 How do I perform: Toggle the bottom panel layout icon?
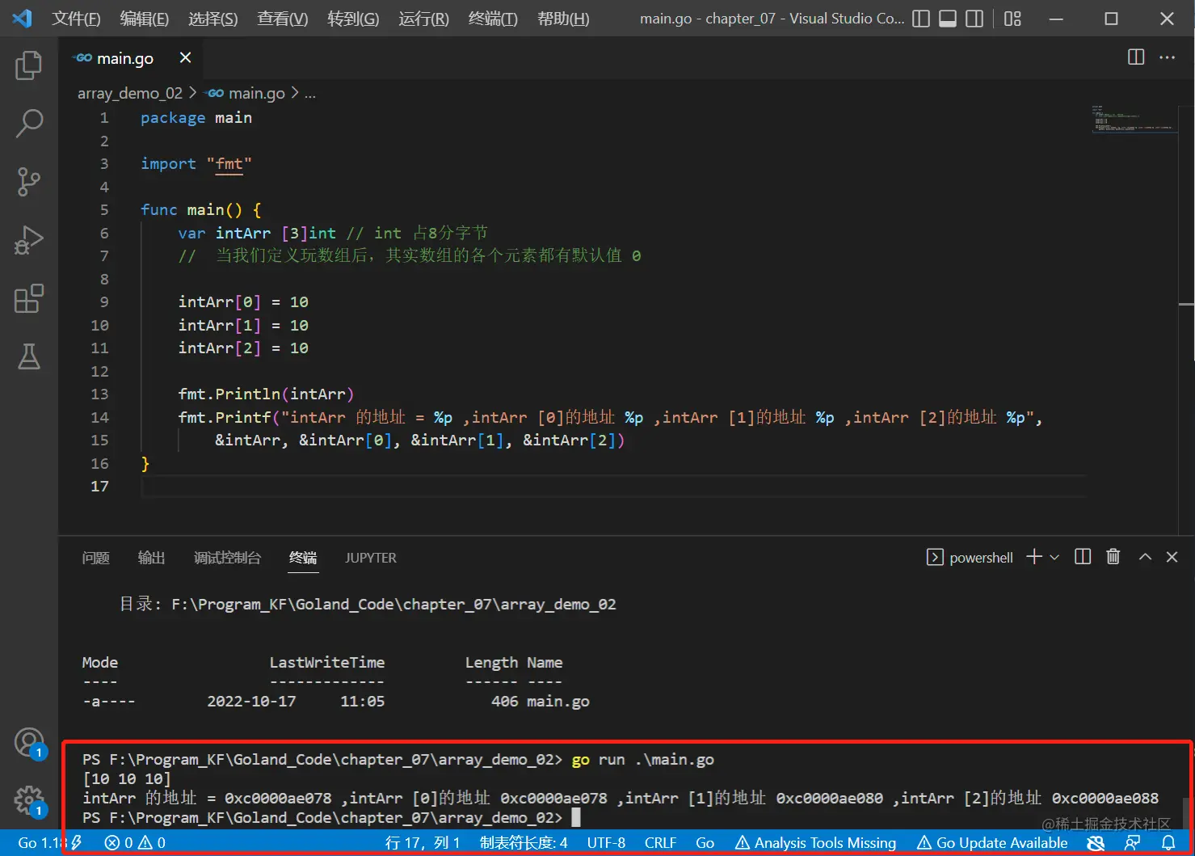pyautogui.click(x=948, y=19)
